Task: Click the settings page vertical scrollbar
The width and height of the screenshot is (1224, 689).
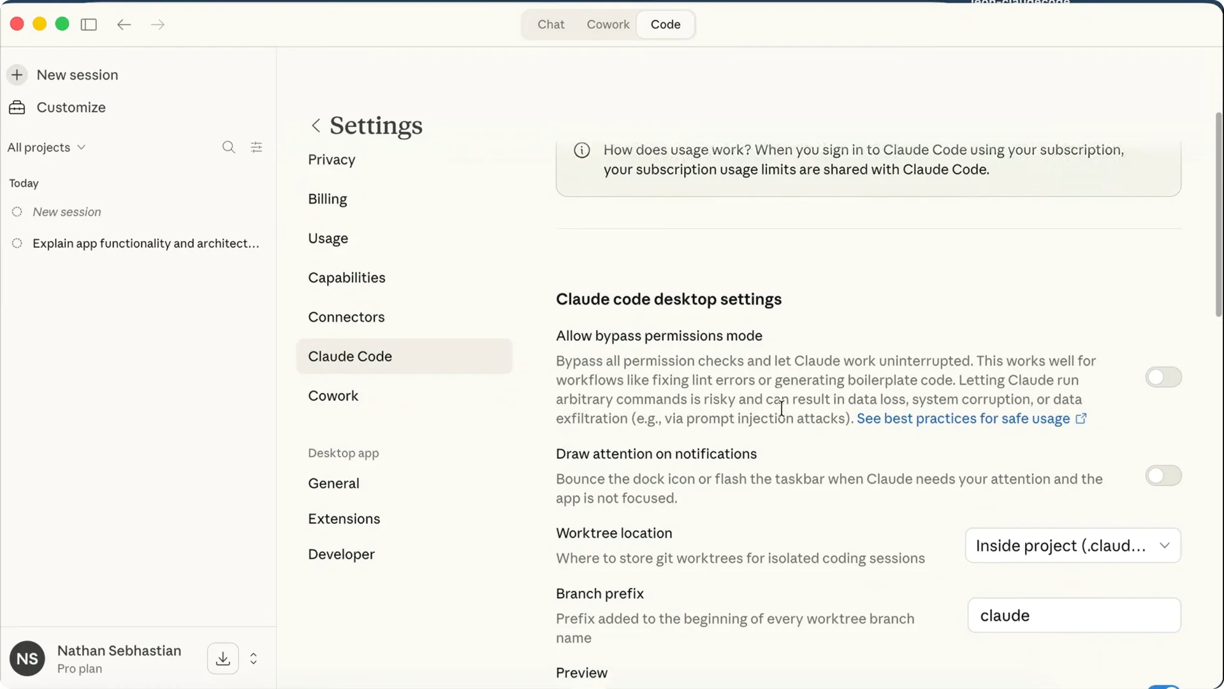Action: click(x=1218, y=214)
